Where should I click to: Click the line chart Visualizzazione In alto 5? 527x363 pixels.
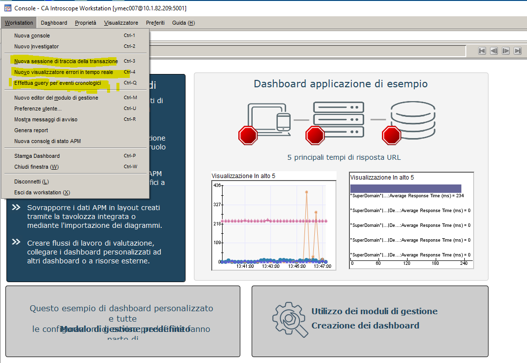click(x=273, y=225)
